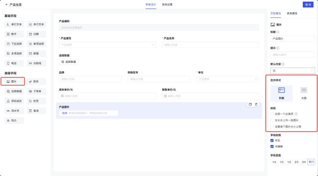Image resolution: width=318 pixels, height=176 pixels.
Task: Click the back arrow beside 产品信息
Action: coord(7,5)
